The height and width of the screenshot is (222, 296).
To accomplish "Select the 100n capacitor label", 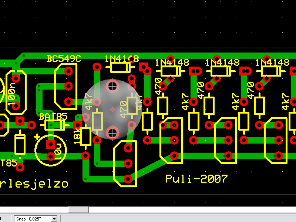I will click(x=12, y=94).
